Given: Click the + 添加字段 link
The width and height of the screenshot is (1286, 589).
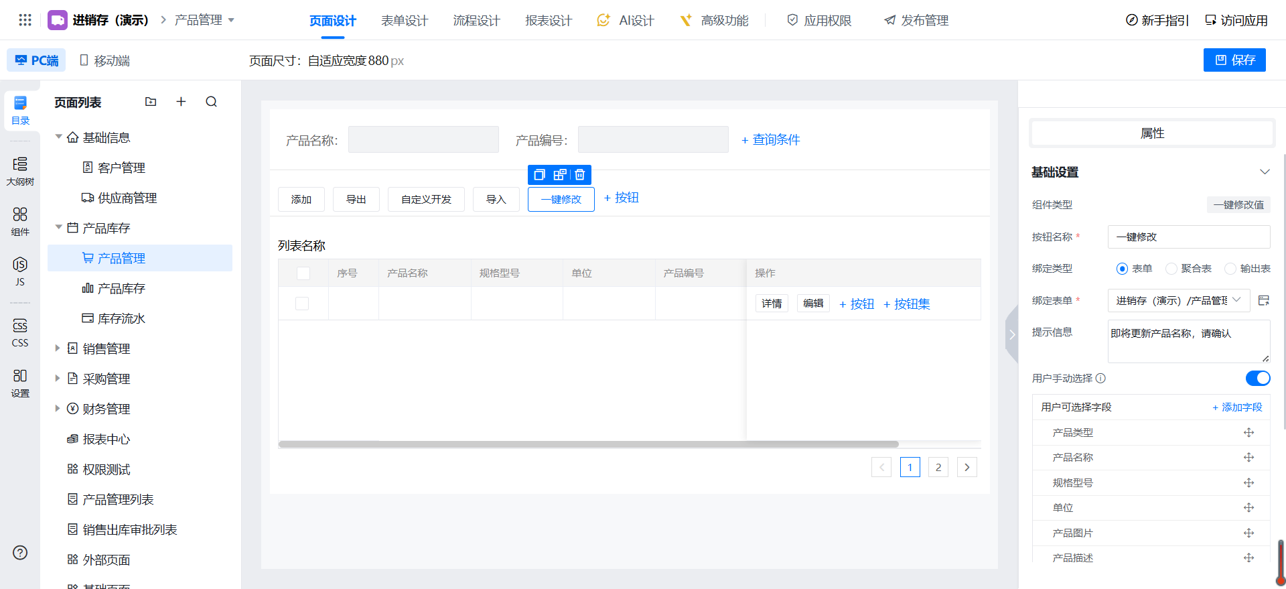Looking at the screenshot, I should point(1237,407).
